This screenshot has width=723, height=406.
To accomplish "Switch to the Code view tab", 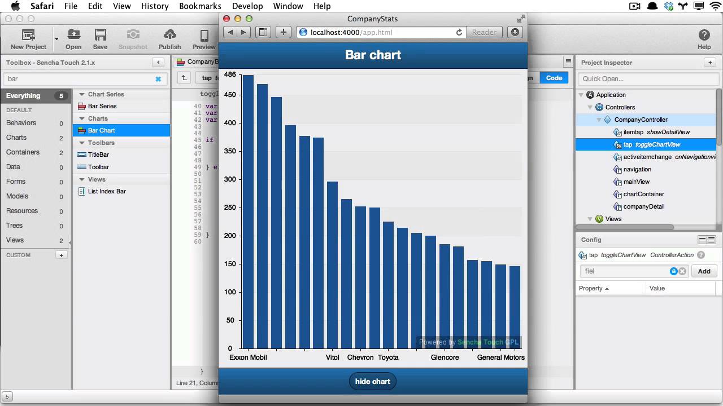I will pyautogui.click(x=554, y=78).
